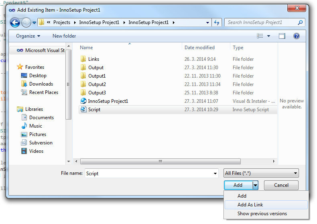Select the Output2 folder icon
This screenshot has height=224, width=317.
[x=83, y=84]
